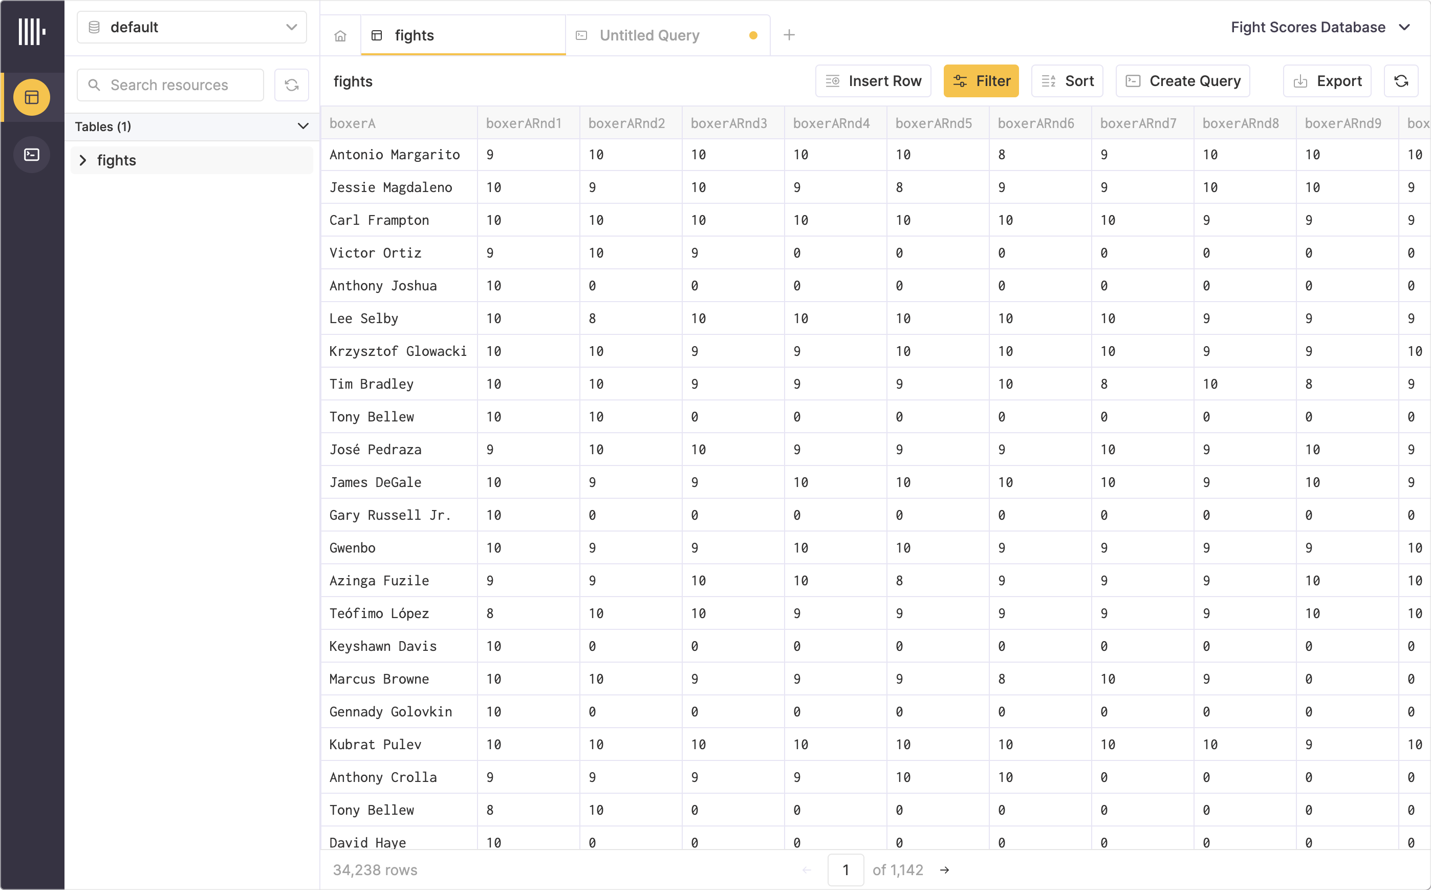Open the query console sidebar icon
The width and height of the screenshot is (1431, 890).
pyautogui.click(x=32, y=154)
